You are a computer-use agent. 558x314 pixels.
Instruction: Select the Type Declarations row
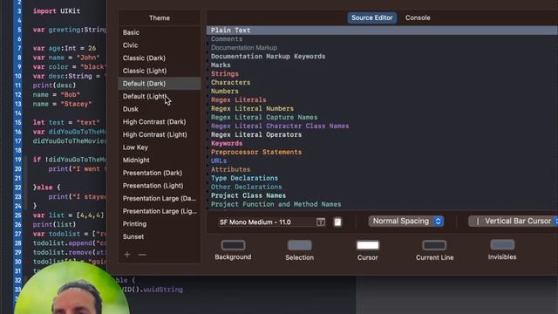click(382, 178)
